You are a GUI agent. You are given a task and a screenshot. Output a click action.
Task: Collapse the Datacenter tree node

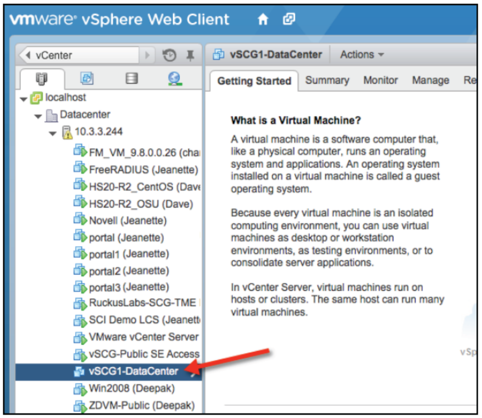click(x=38, y=116)
